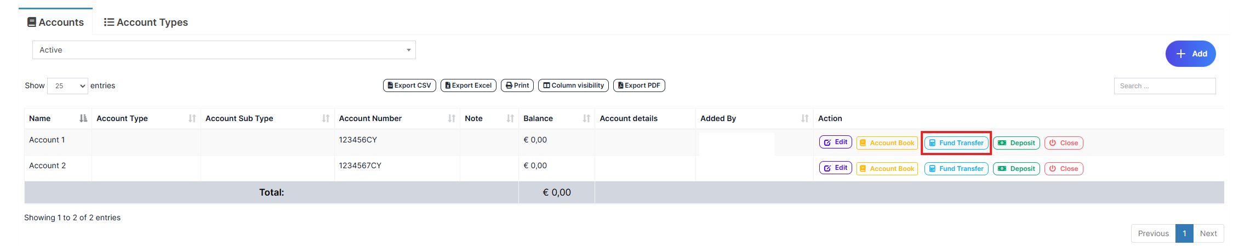Edit Account 1 details
The width and height of the screenshot is (1233, 246).
point(836,142)
